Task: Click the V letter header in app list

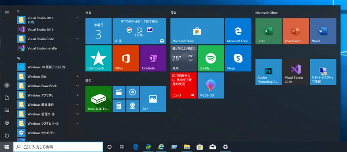Action: [19, 11]
